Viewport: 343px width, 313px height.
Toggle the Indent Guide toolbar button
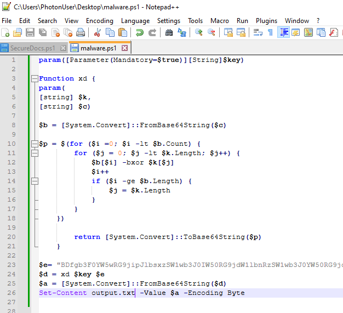pos(284,33)
